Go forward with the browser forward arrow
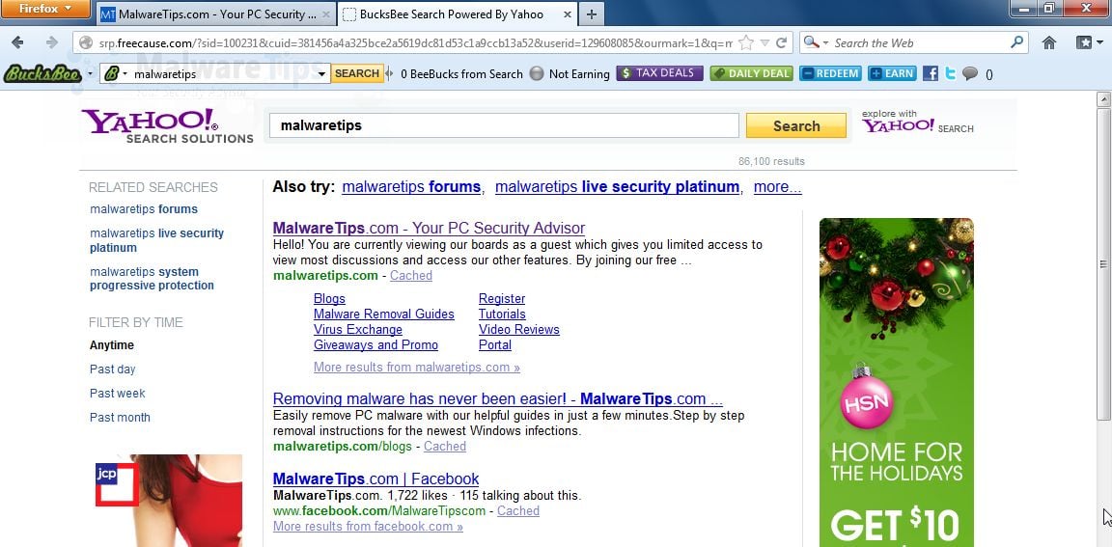The image size is (1112, 547). [51, 42]
